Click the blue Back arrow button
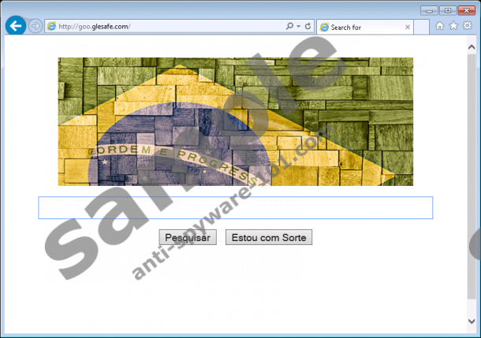 (x=15, y=26)
